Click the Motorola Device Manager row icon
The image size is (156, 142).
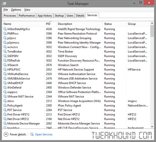tap(5, 123)
